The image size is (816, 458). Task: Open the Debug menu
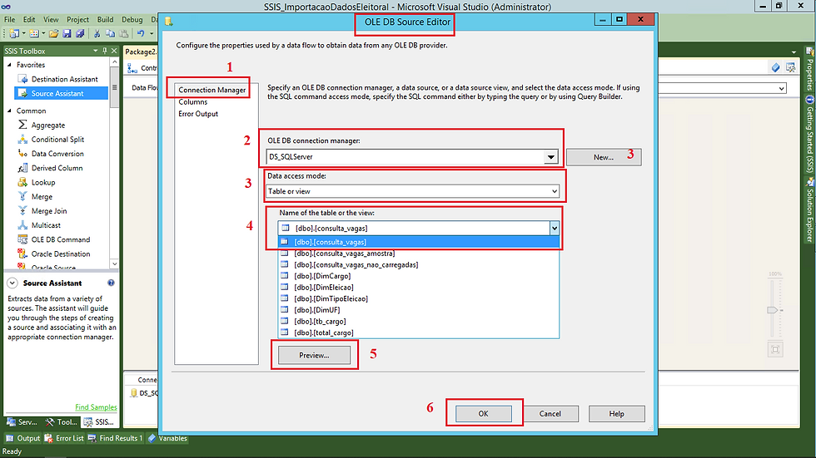(132, 20)
